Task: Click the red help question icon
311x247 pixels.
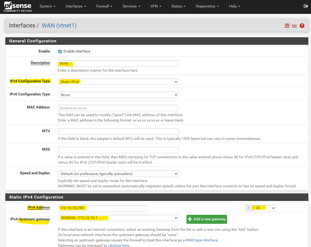Action: point(302,26)
